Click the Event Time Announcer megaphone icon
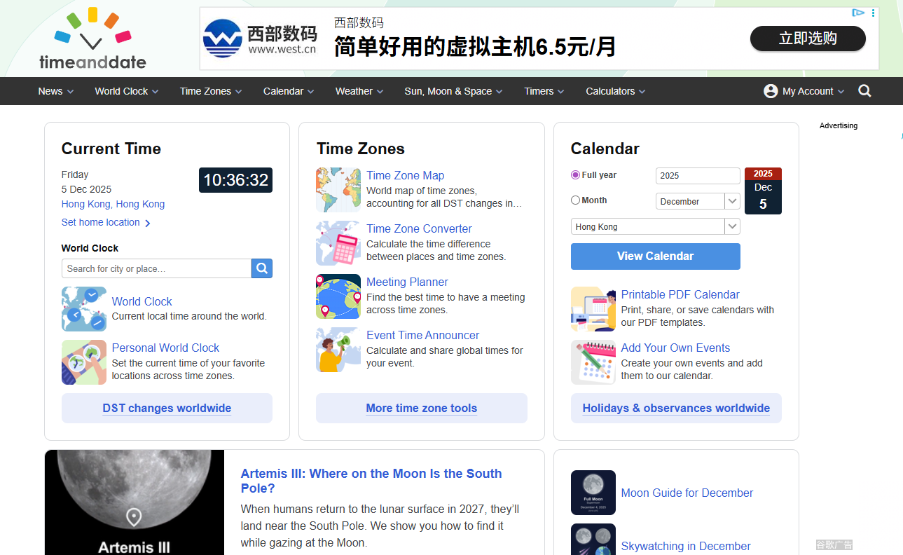This screenshot has height=555, width=903. pos(338,350)
